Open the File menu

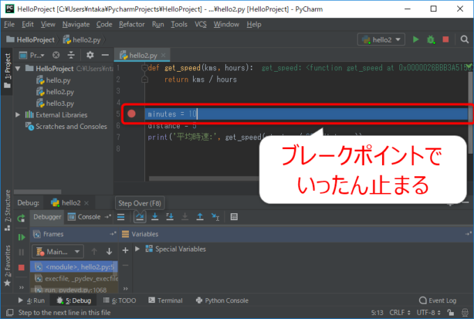pyautogui.click(x=9, y=24)
